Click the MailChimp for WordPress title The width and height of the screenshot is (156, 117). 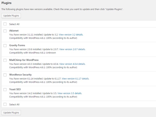[x=24, y=60]
